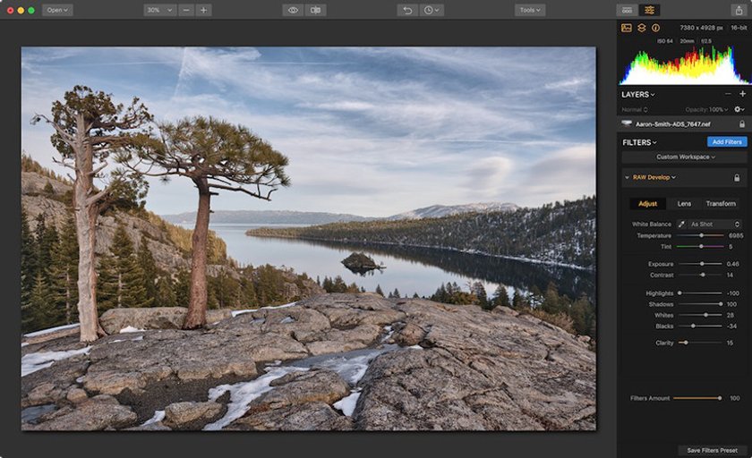Open the Normal blend mode selector
752x458 pixels.
click(x=635, y=109)
